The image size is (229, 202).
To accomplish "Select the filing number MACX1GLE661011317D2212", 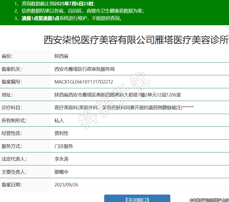I will pyautogui.click(x=84, y=82).
